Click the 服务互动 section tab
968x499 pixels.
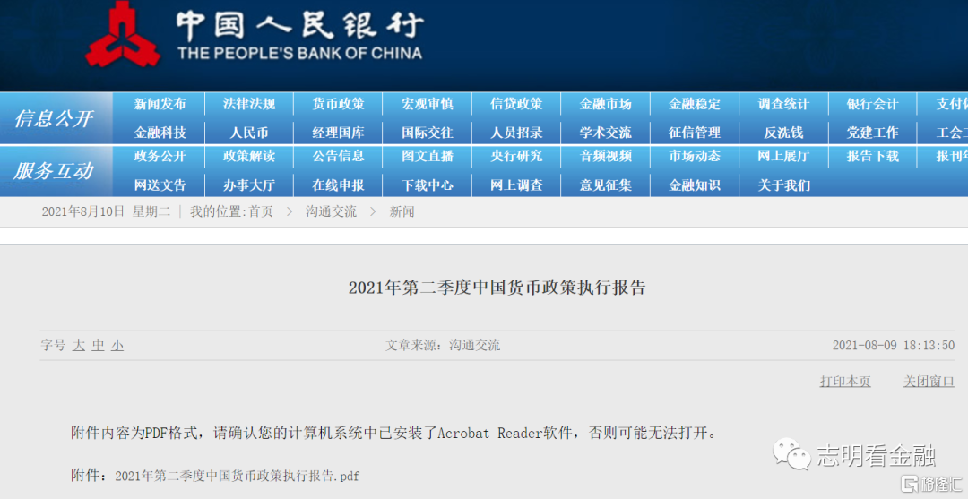coord(54,171)
